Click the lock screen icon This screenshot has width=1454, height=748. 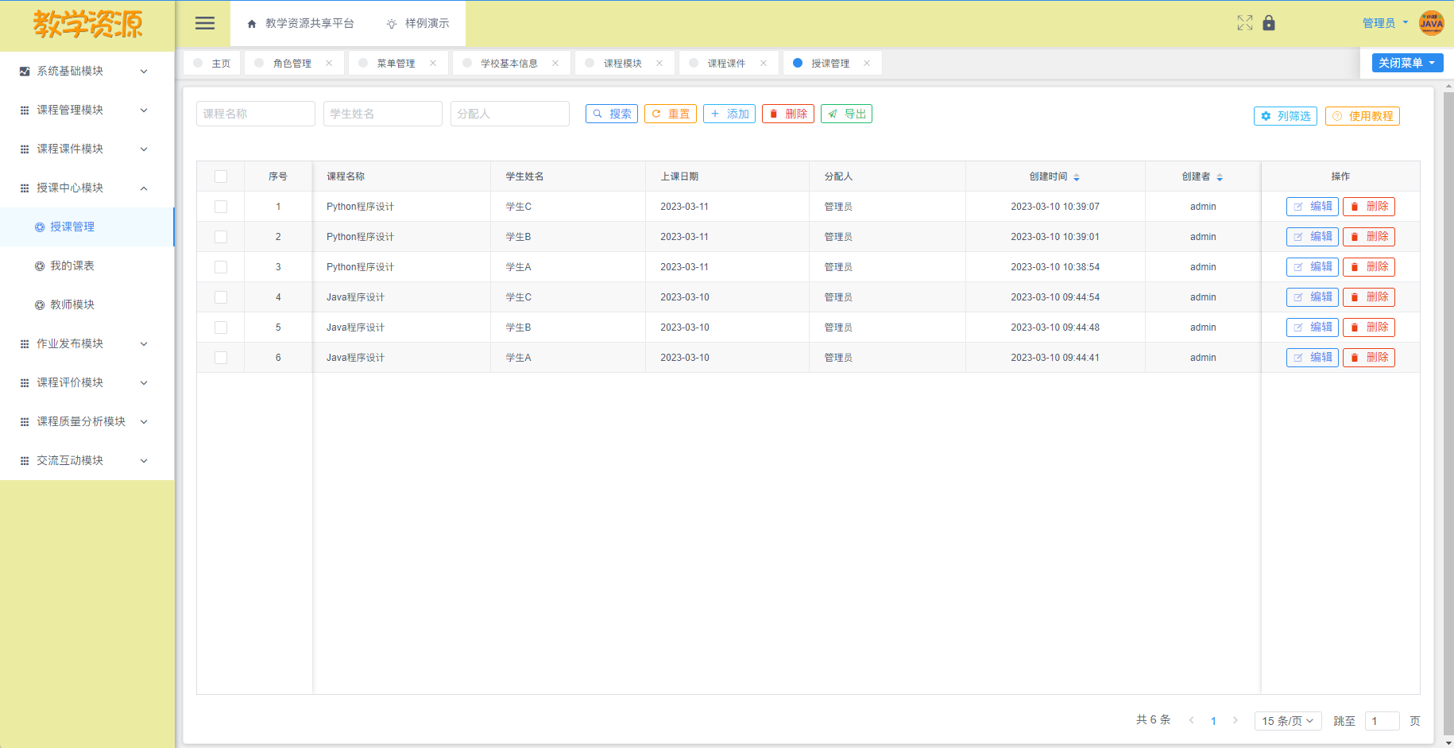coord(1269,23)
